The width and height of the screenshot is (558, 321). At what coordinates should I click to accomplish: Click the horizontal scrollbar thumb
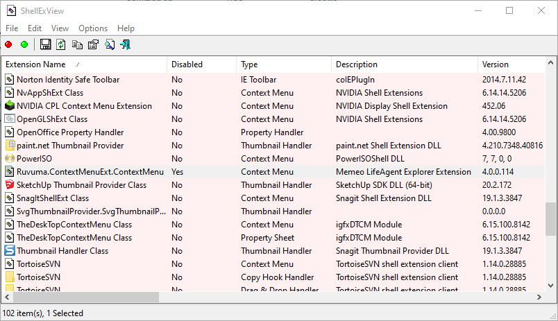pos(85,297)
